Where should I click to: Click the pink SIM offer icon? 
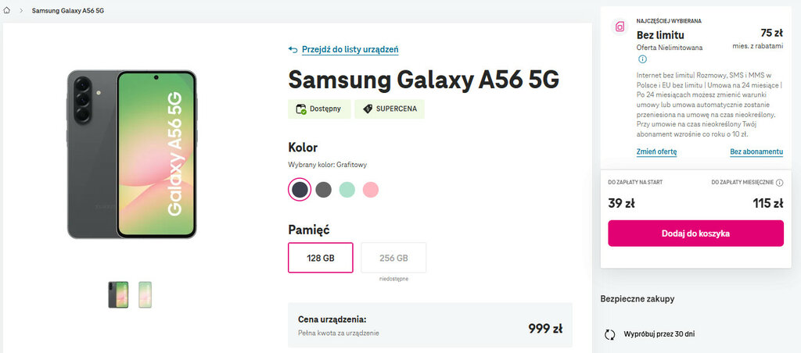tap(620, 27)
